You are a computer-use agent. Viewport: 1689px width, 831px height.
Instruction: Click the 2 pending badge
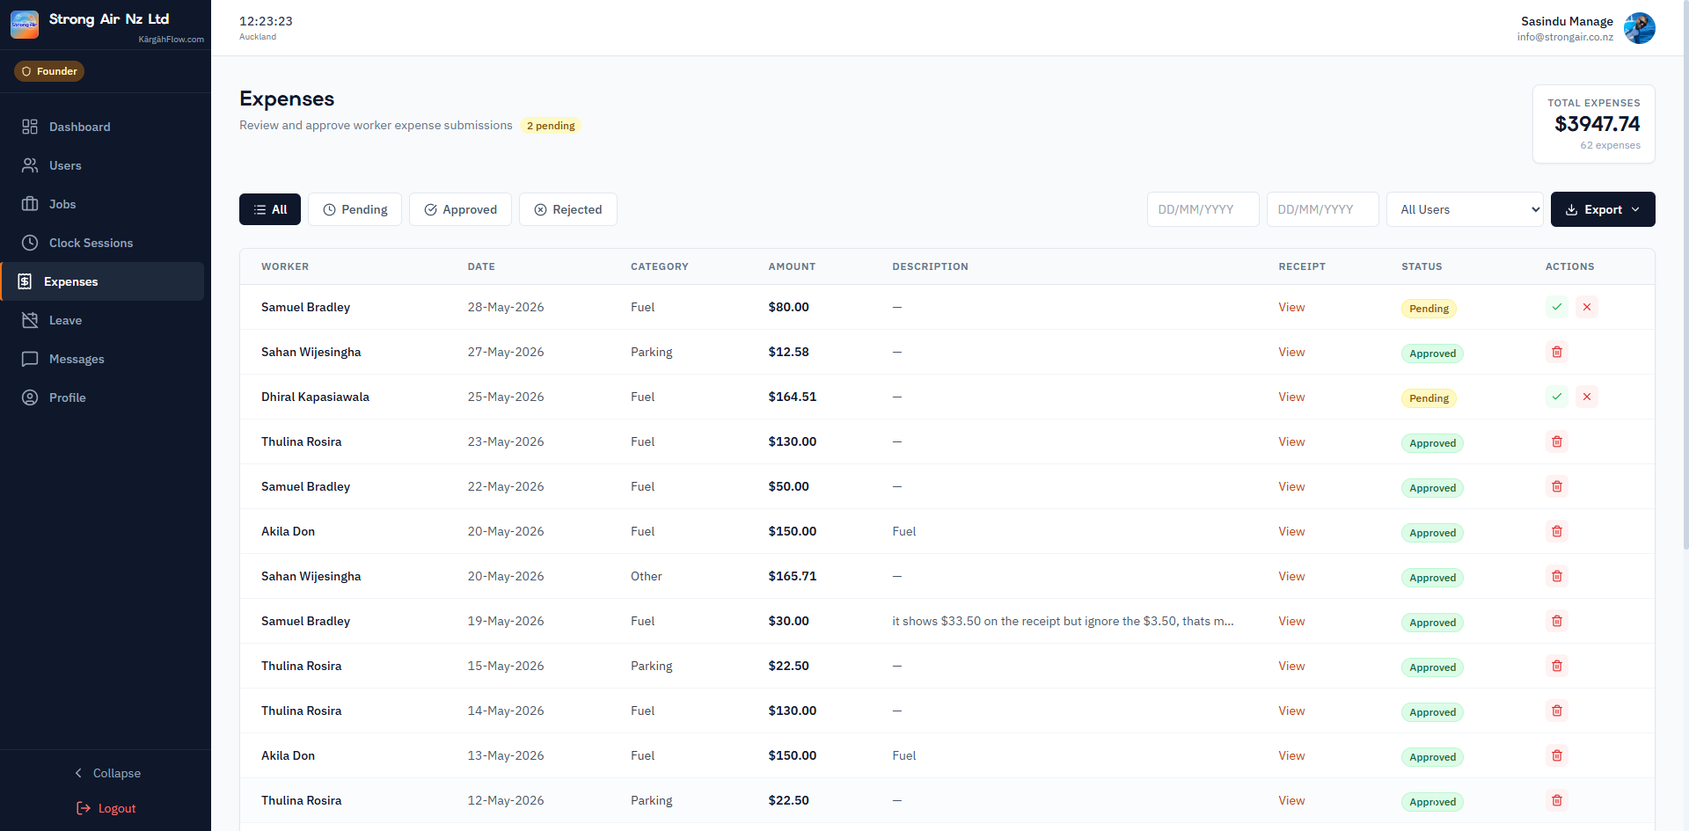tap(551, 126)
